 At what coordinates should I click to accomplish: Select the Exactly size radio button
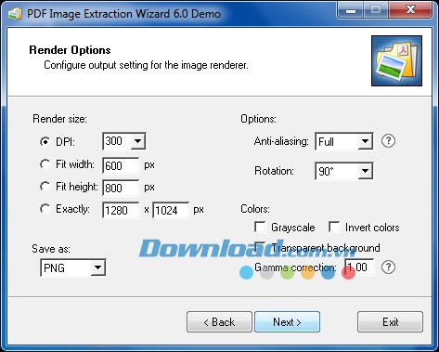tap(45, 209)
